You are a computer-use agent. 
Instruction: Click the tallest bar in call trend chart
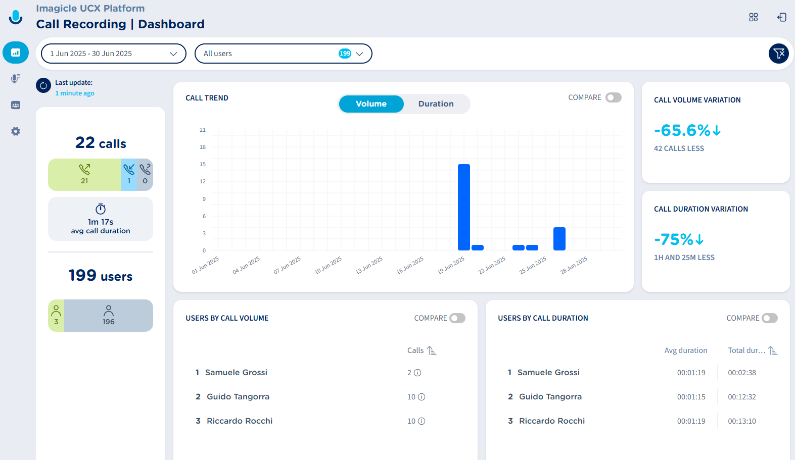point(463,207)
